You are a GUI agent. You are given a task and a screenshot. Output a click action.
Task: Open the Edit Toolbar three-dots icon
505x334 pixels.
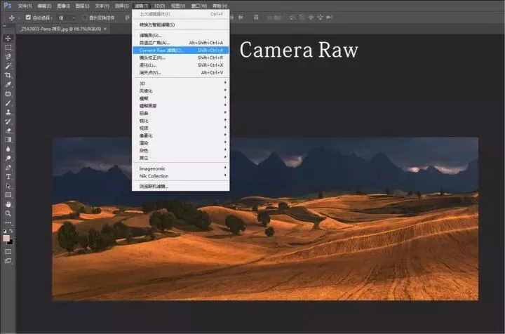[8, 222]
